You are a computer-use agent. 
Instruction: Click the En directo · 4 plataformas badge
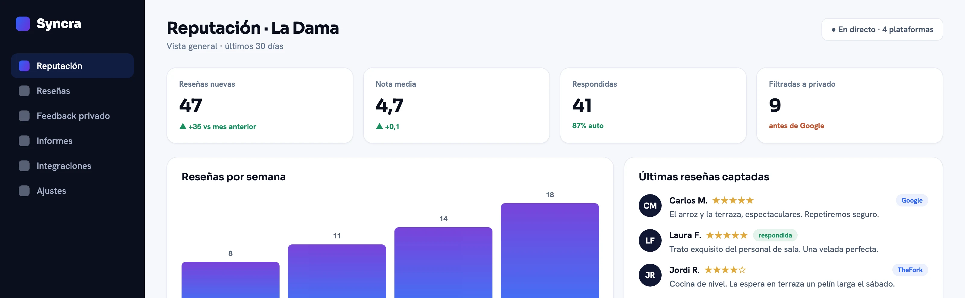[882, 29]
